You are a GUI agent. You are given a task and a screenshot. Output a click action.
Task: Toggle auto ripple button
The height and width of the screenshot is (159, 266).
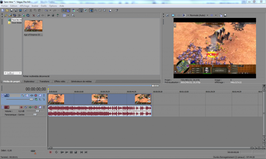click(74, 10)
